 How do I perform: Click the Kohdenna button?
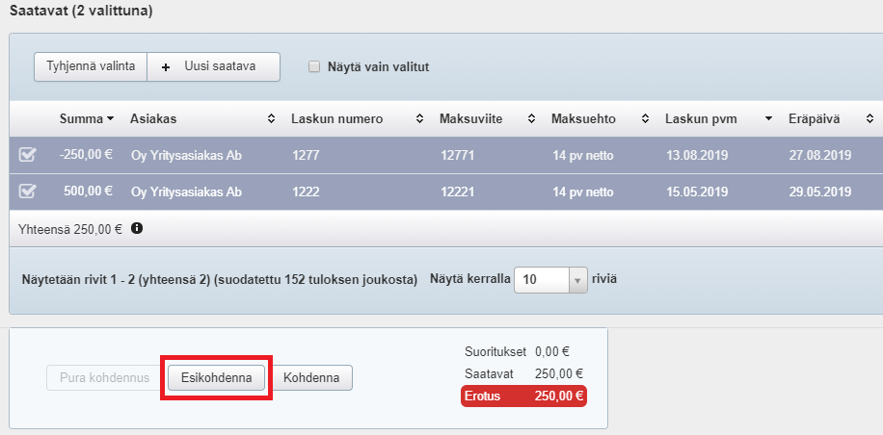(x=311, y=378)
